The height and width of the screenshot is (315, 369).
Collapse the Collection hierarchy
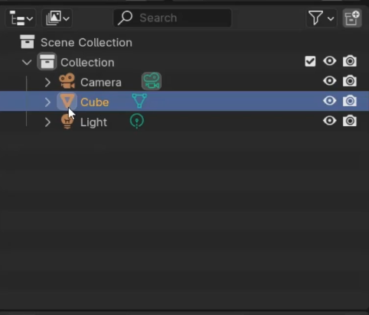tap(27, 63)
